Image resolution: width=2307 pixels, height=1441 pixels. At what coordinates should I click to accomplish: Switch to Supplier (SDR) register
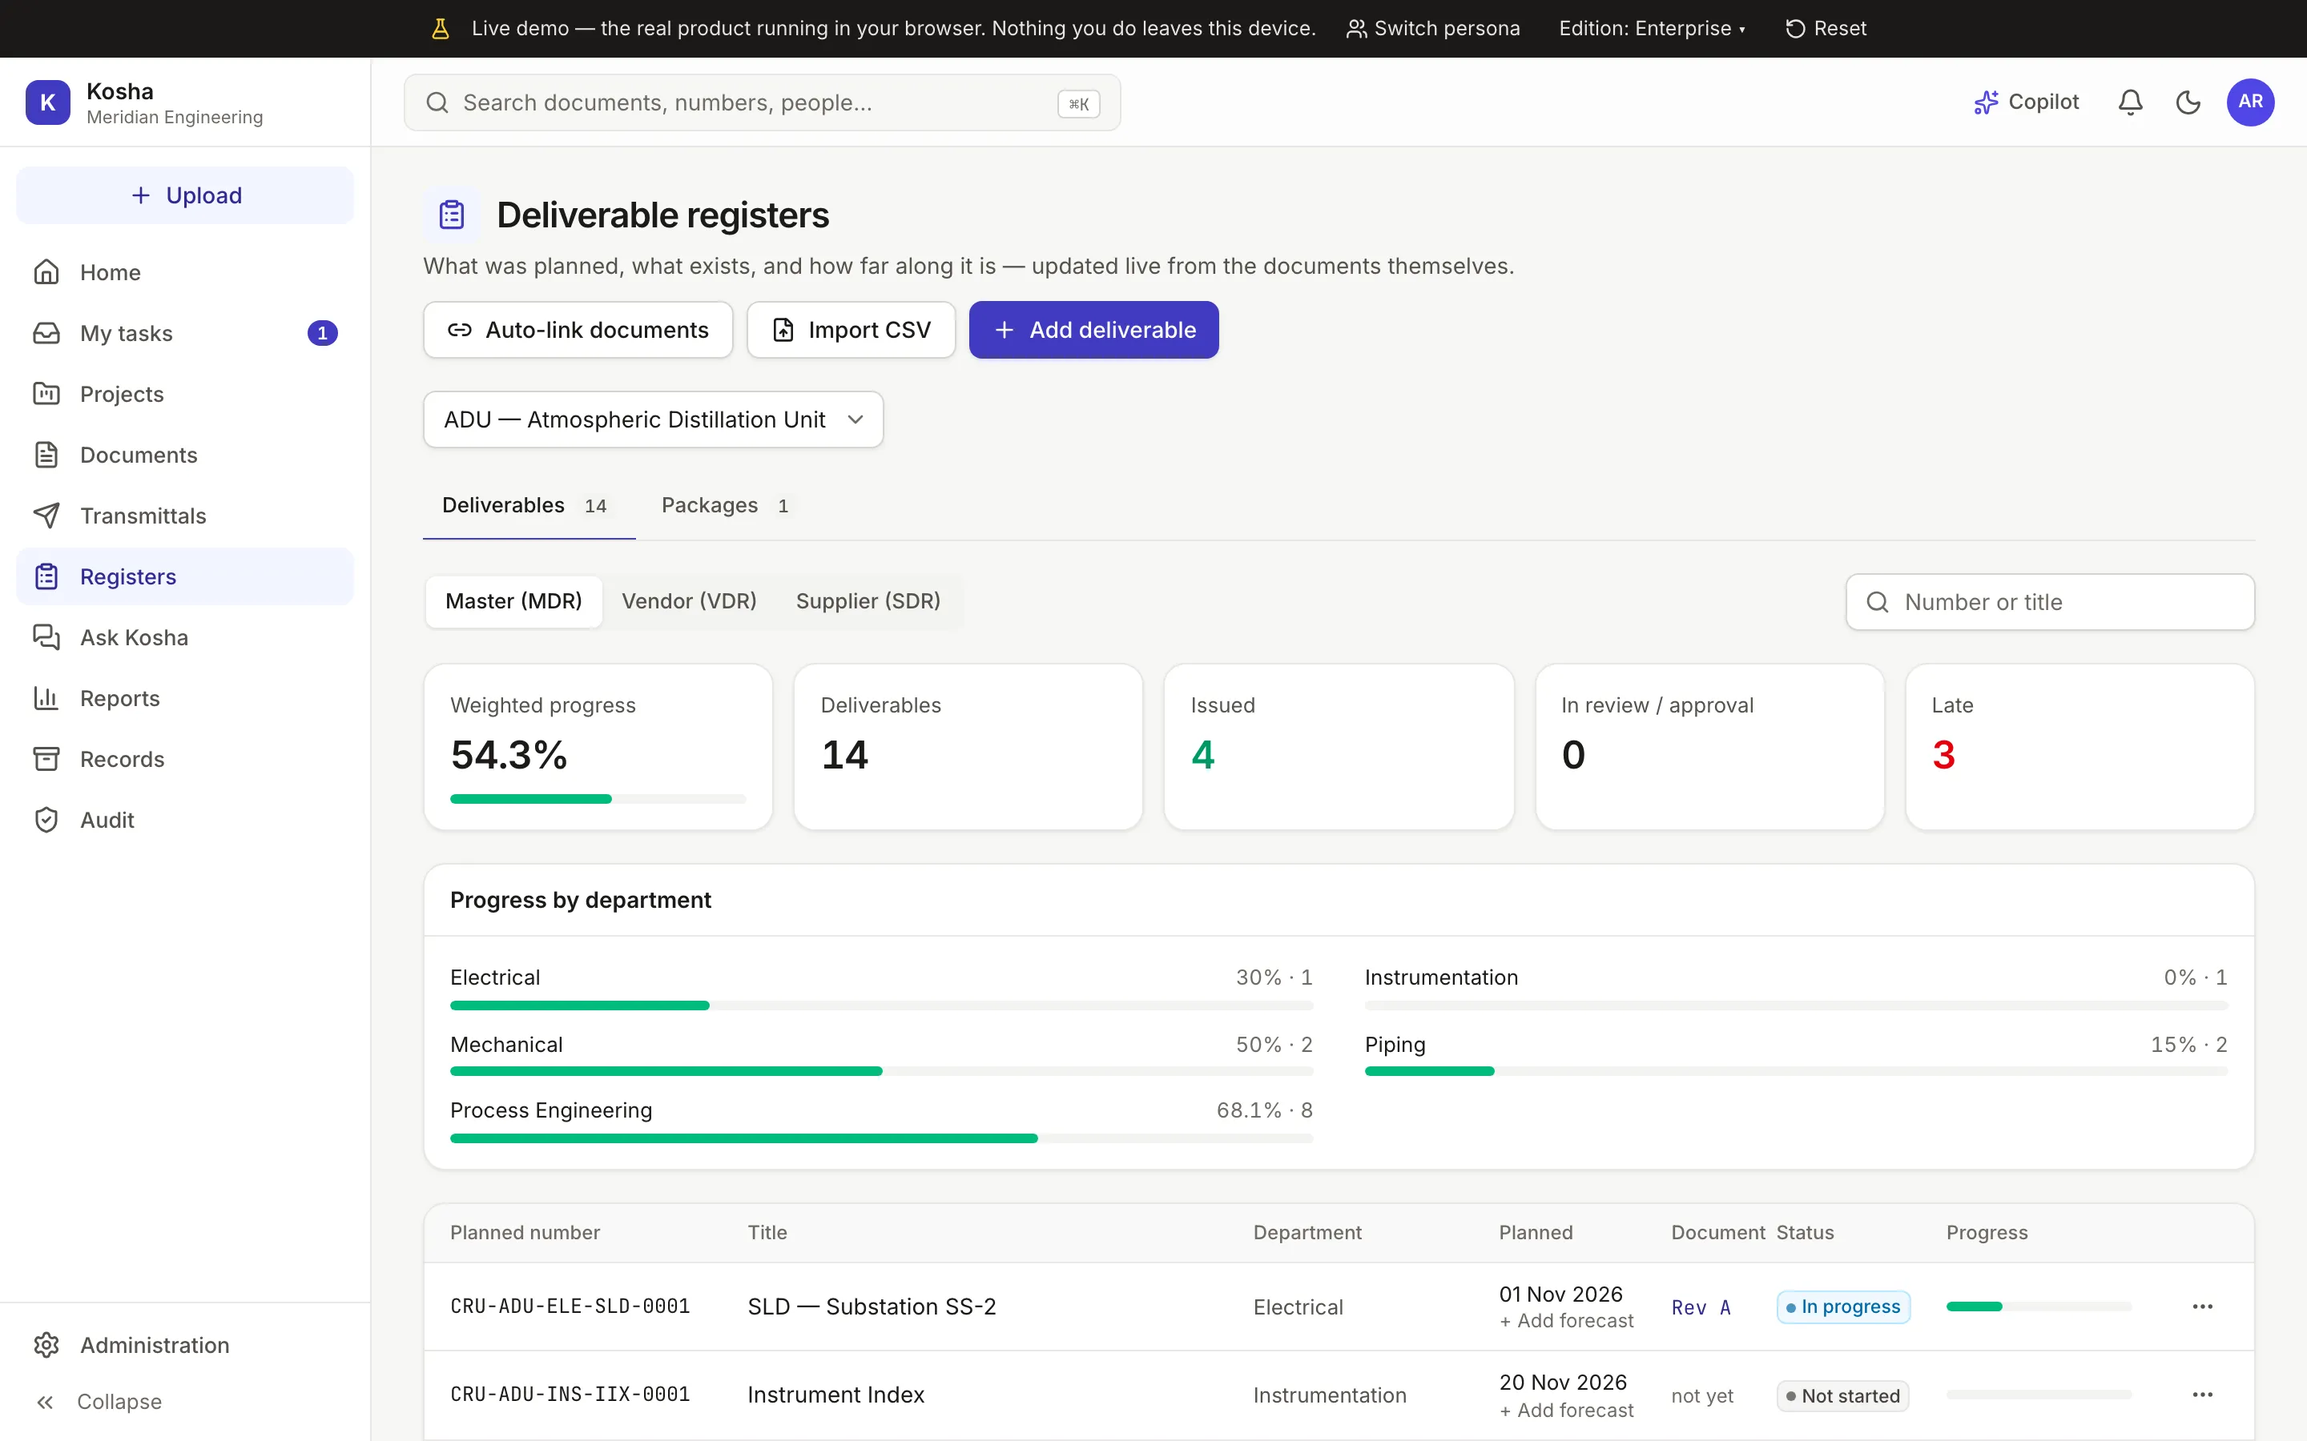(868, 601)
